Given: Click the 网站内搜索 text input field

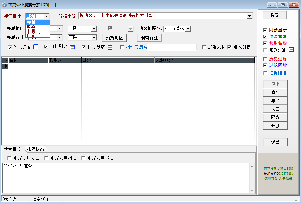Looking at the screenshot, I should pos(172,47).
